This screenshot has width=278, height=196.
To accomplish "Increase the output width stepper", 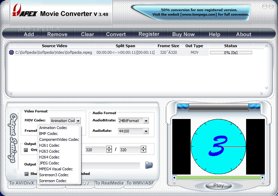I will [x=109, y=147].
